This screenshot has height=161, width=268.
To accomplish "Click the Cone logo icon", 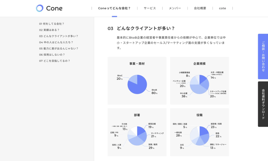I will 40,8.
